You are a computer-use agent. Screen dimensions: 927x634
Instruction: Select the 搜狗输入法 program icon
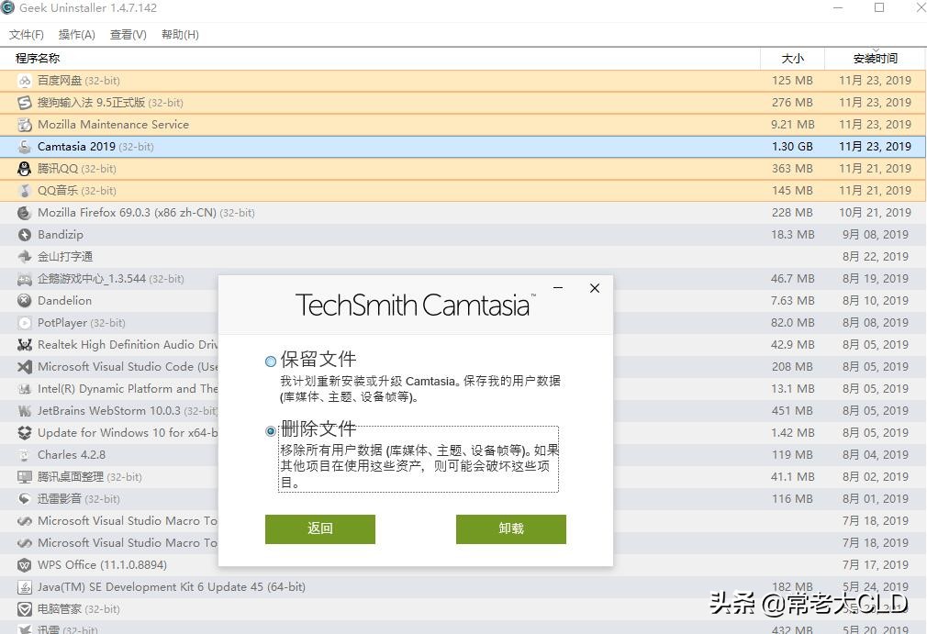coord(24,103)
